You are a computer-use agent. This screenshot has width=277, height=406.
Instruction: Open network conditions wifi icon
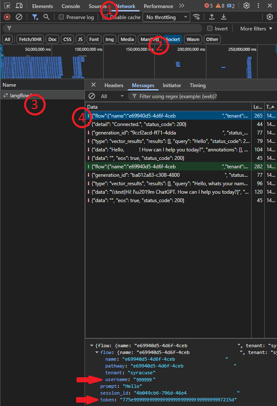197,17
